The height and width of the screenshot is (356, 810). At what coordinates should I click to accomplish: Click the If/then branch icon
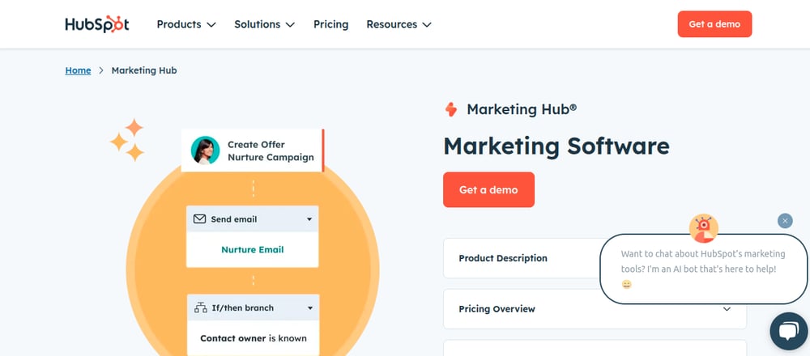pos(200,308)
